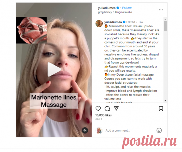Viewport: 182px width, 152px height.
Task: Click the facial muscle anatomy inset image
Action: (31, 30)
